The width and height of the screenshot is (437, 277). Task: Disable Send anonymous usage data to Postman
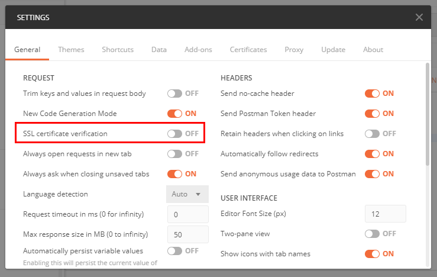372,174
